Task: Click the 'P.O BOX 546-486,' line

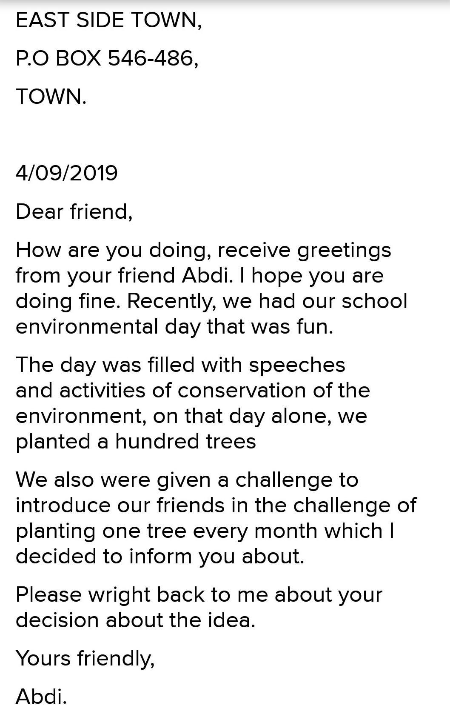Action: coord(107,58)
